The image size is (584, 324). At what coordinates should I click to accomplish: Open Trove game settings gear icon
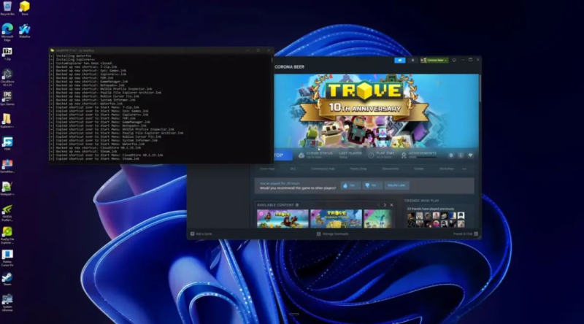coord(450,155)
